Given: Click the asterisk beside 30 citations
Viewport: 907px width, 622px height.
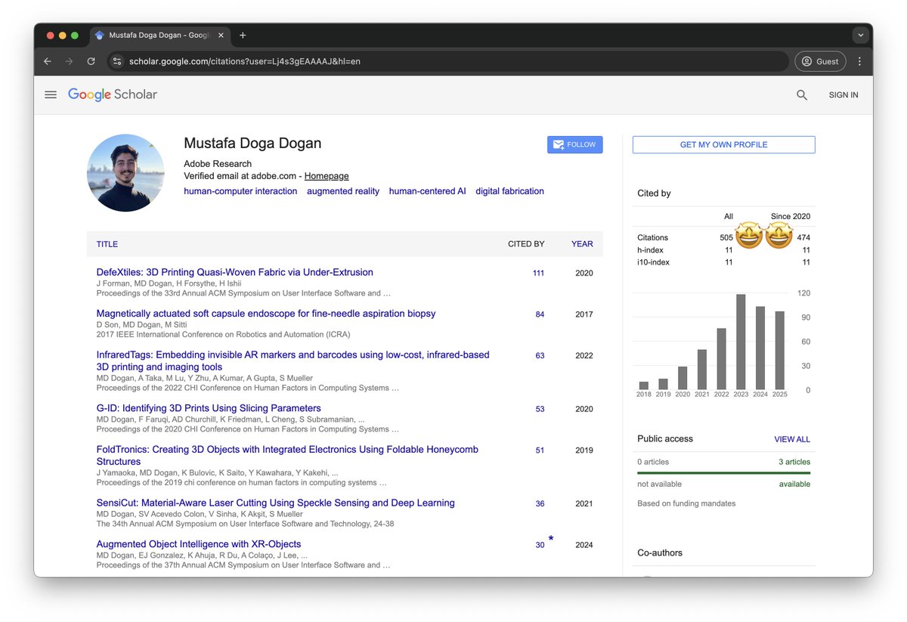Looking at the screenshot, I should (x=551, y=539).
